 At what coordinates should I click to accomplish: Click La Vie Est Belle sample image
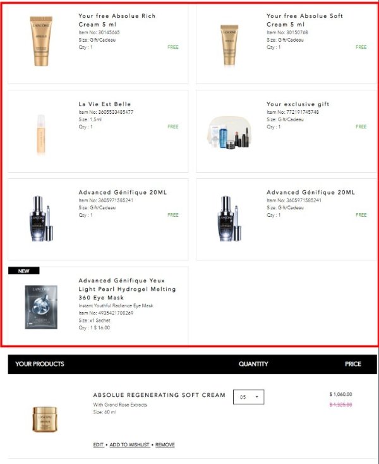pyautogui.click(x=41, y=134)
